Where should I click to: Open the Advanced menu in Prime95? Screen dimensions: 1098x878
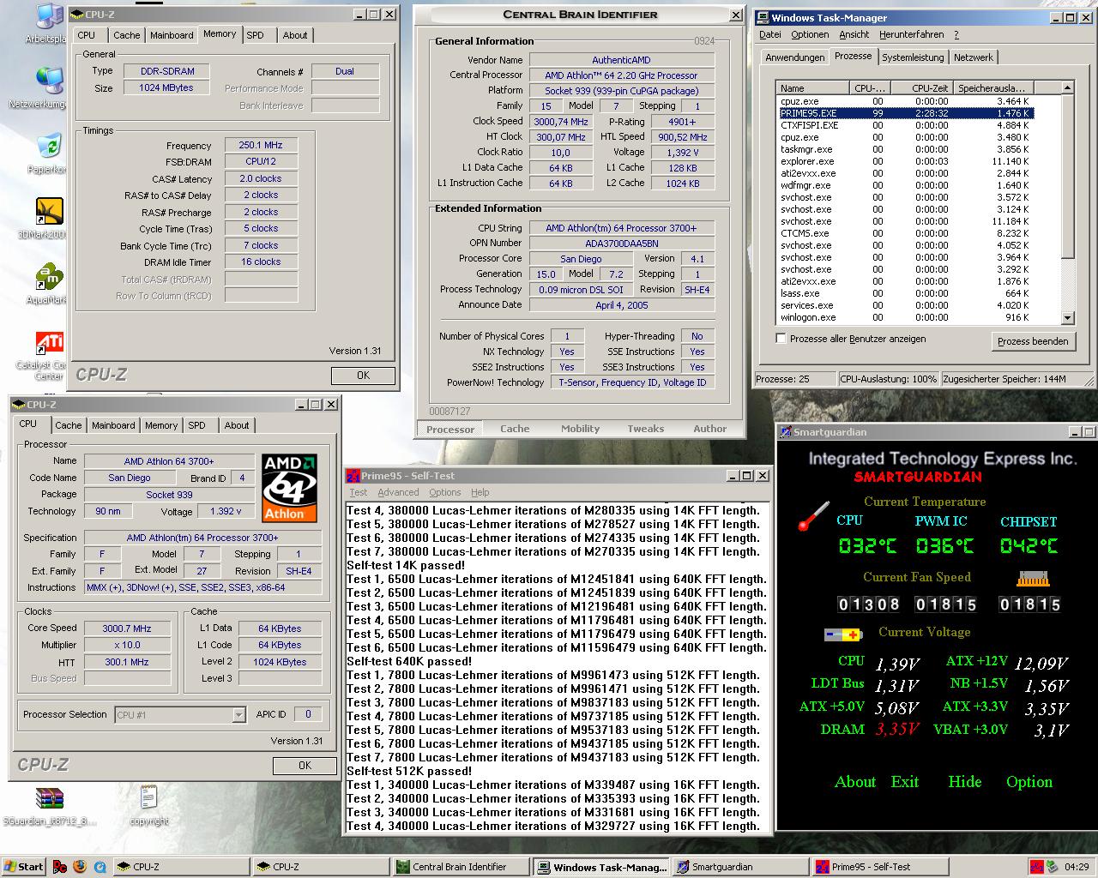coord(398,492)
